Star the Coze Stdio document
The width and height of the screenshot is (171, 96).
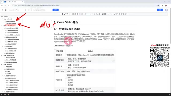26,10
